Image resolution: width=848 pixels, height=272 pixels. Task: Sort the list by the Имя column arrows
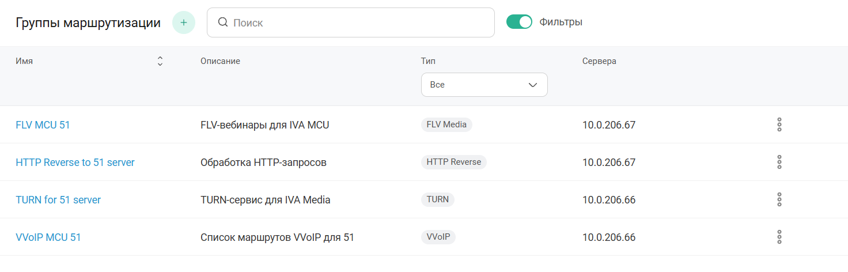point(160,61)
